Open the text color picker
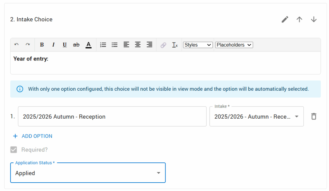Image resolution: width=329 pixels, height=191 pixels. pos(89,45)
